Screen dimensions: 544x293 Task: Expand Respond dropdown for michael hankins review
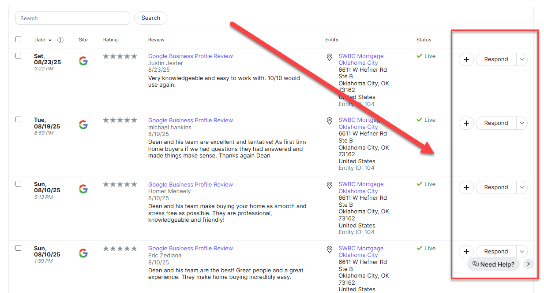coord(522,123)
